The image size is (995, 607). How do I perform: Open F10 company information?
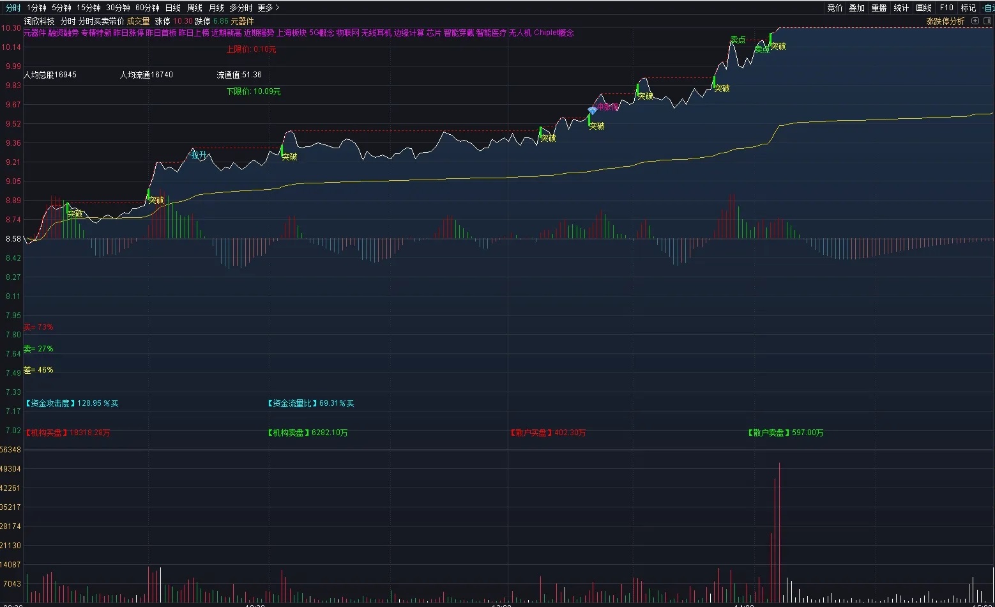click(x=946, y=8)
